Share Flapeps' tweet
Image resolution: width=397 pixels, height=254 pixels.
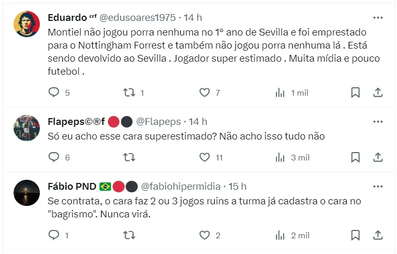coord(378,157)
